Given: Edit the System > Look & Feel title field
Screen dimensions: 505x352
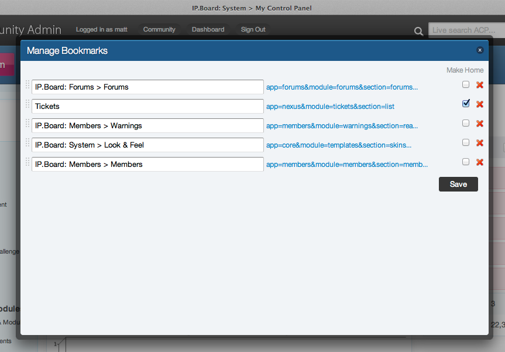Looking at the screenshot, I should pos(147,145).
